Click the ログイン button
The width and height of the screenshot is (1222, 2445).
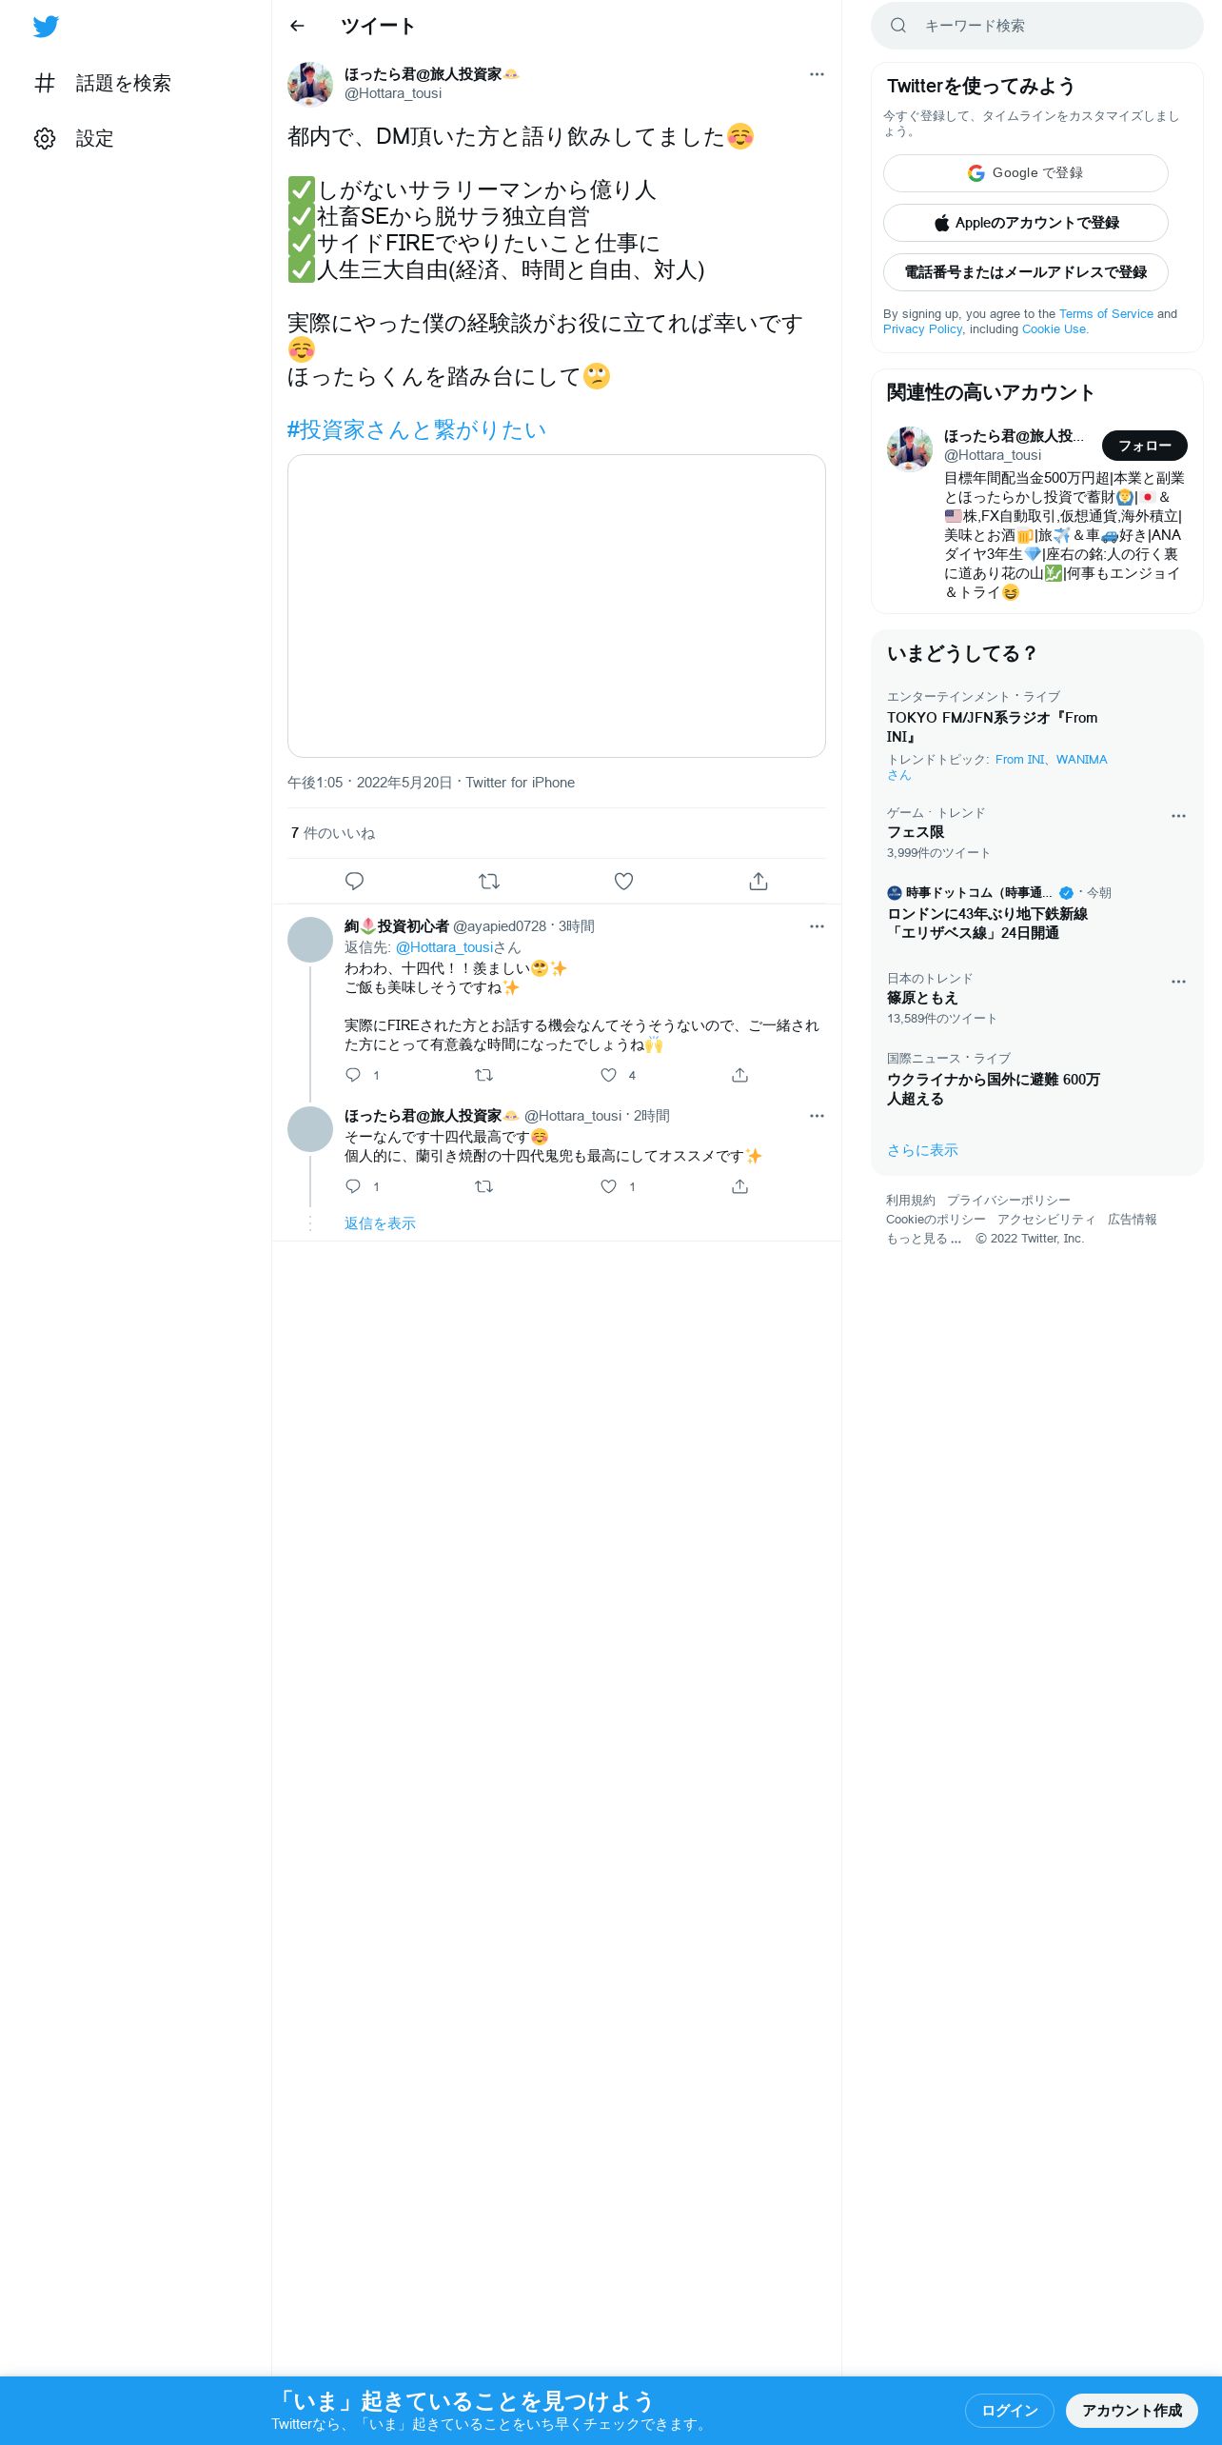coord(1009,2410)
